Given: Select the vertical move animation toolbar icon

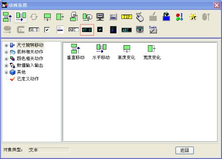Looking at the screenshot, I should click(8, 17).
